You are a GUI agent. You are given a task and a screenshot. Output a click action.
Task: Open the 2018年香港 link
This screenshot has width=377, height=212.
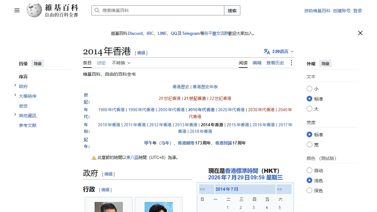(201, 131)
